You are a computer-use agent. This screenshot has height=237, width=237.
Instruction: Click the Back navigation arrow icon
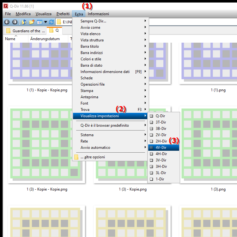(x=7, y=22)
